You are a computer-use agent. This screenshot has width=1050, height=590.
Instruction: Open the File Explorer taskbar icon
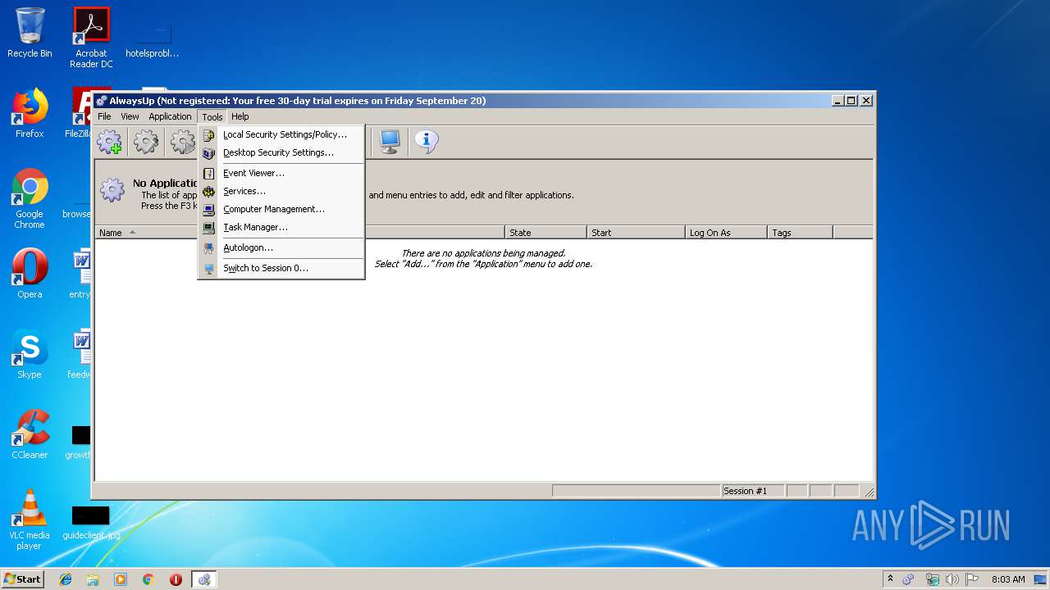click(93, 579)
